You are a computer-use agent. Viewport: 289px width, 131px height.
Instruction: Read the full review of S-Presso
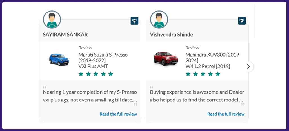pos(118,114)
